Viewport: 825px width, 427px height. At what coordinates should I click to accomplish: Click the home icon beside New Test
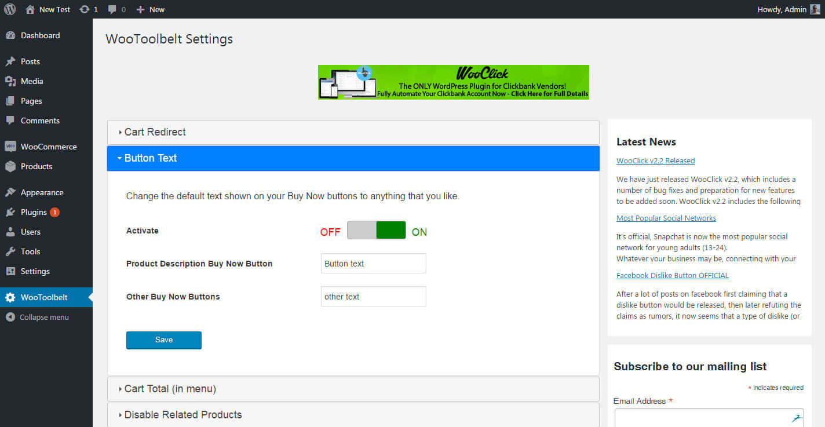pyautogui.click(x=30, y=9)
